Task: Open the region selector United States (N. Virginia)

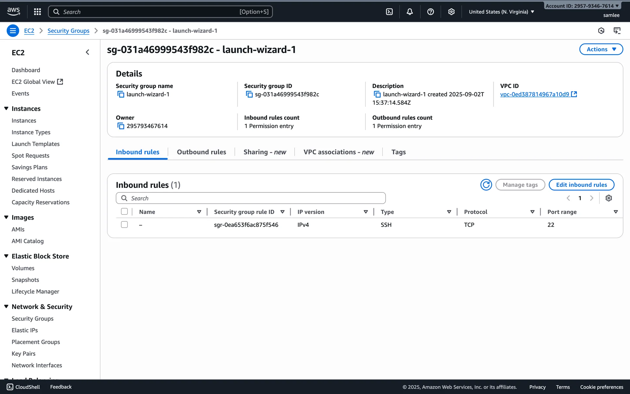Action: 501,12
